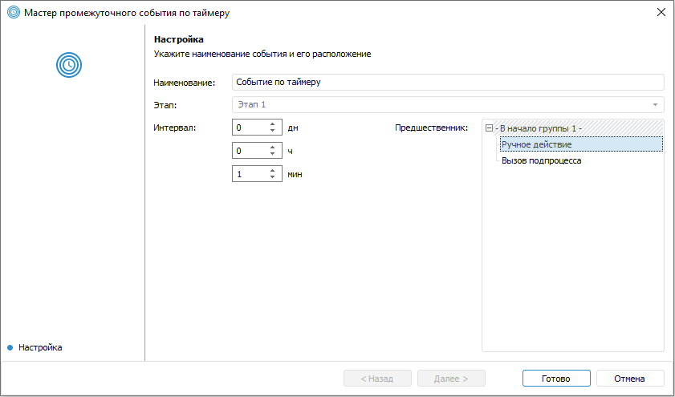This screenshot has width=675, height=397.
Task: Increase the hours interval value
Action: pyautogui.click(x=272, y=147)
